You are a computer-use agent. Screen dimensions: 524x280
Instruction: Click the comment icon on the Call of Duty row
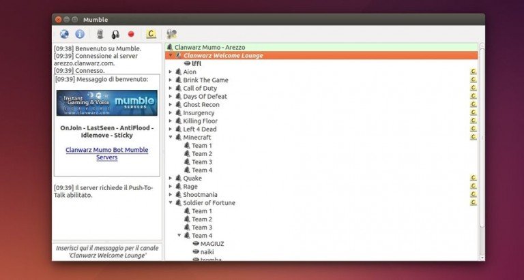473,88
